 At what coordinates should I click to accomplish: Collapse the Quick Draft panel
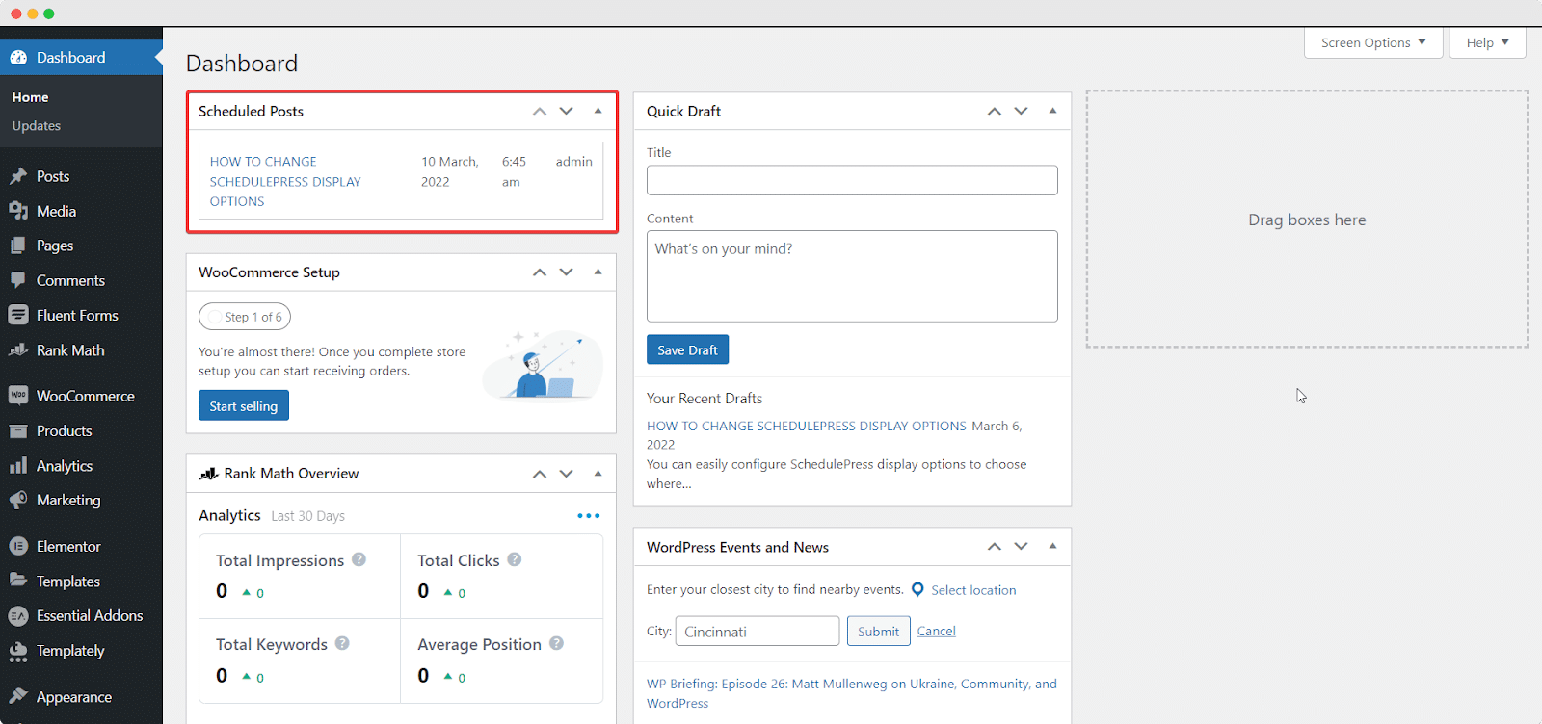(1053, 111)
